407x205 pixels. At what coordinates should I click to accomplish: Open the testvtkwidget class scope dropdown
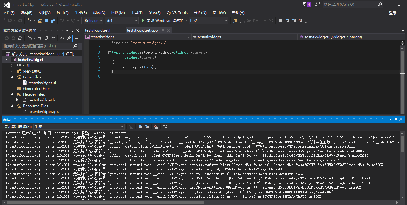pos(138,37)
